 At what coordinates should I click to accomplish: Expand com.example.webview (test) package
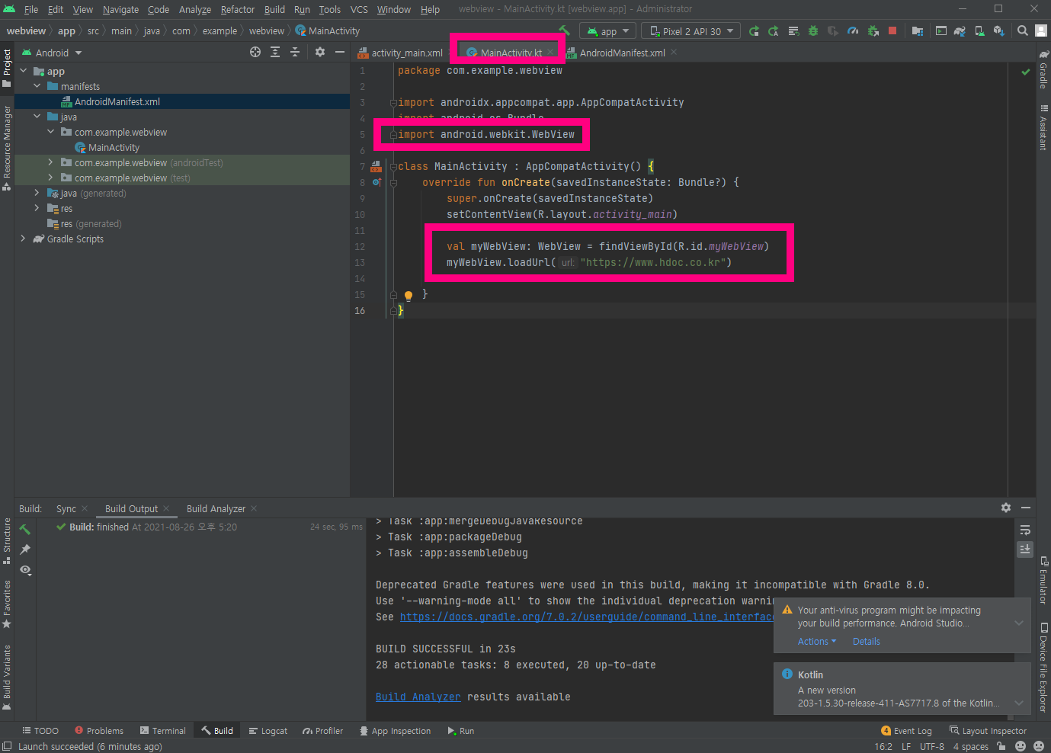[50, 178]
